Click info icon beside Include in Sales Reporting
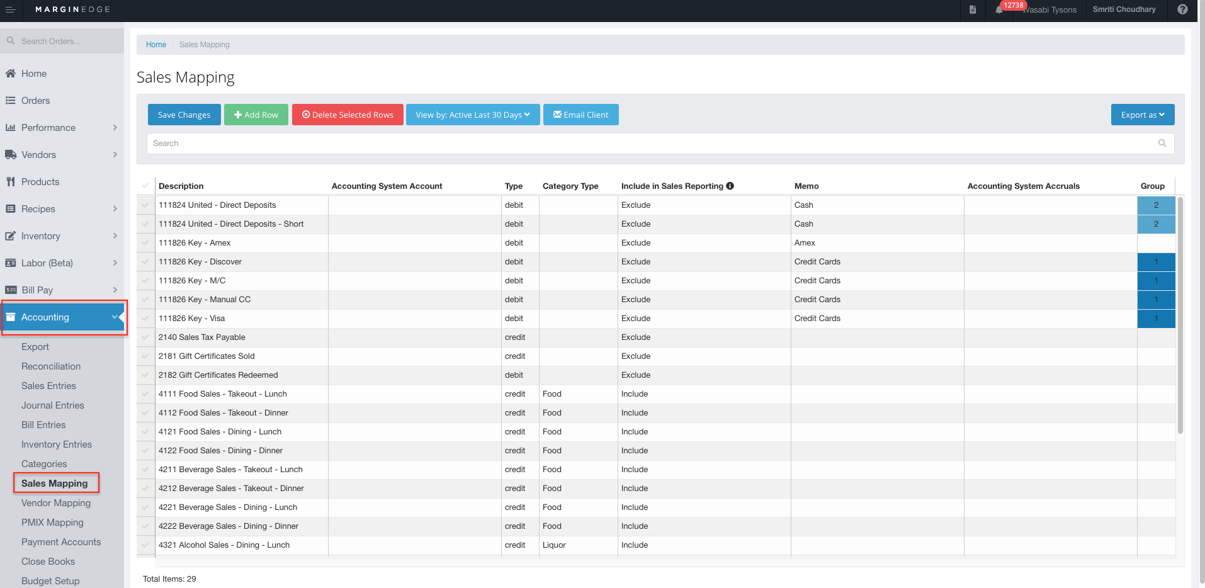Viewport: 1205px width, 588px height. (730, 186)
